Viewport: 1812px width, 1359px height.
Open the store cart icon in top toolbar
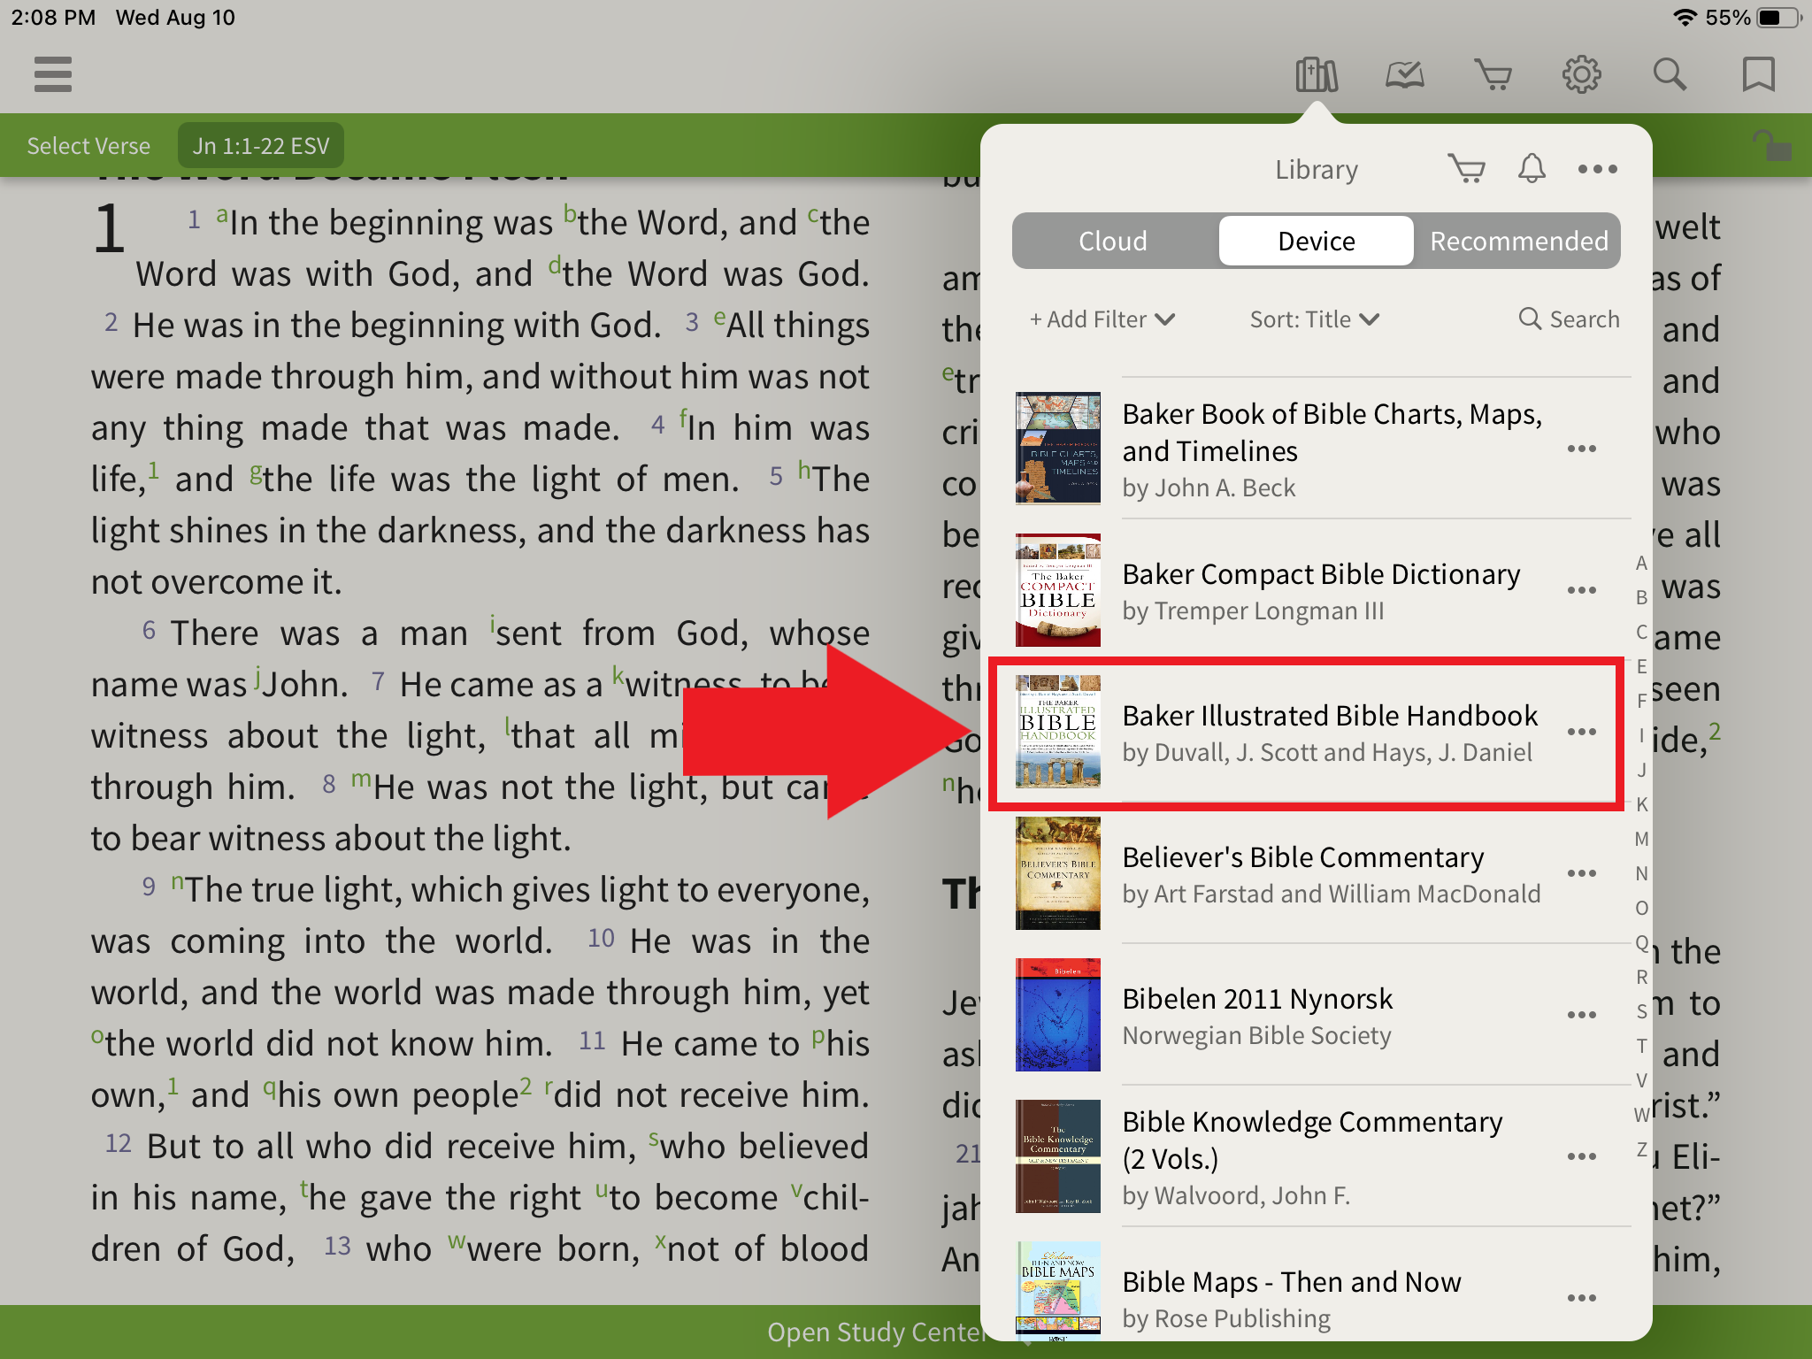pyautogui.click(x=1493, y=75)
